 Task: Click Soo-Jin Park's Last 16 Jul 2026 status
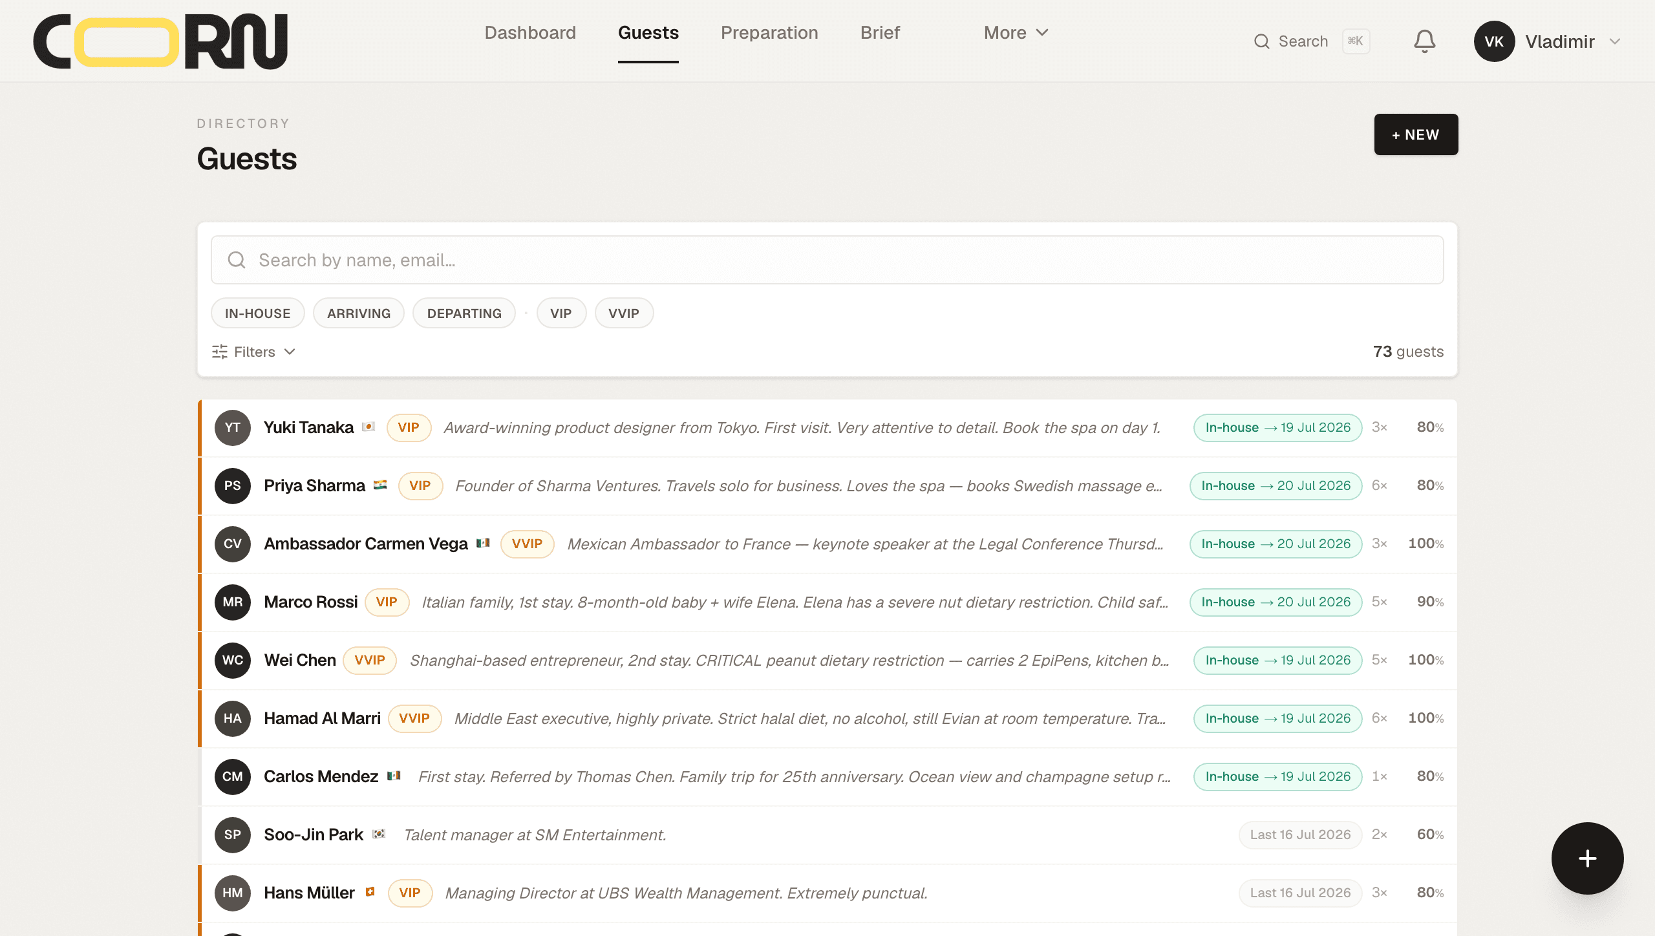(1300, 835)
